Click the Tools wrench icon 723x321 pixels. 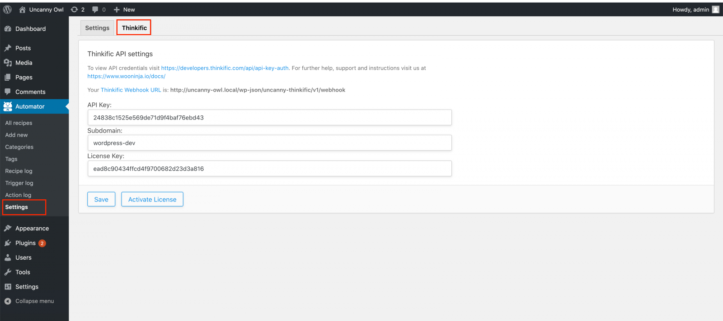coord(8,272)
